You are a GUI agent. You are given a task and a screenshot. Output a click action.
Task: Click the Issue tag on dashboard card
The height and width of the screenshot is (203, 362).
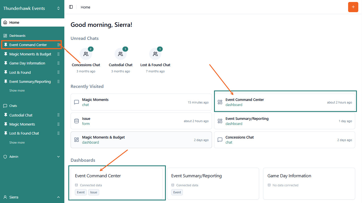click(94, 192)
